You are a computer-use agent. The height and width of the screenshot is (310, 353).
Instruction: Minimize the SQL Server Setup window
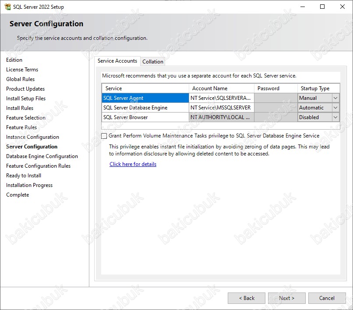pyautogui.click(x=302, y=7)
